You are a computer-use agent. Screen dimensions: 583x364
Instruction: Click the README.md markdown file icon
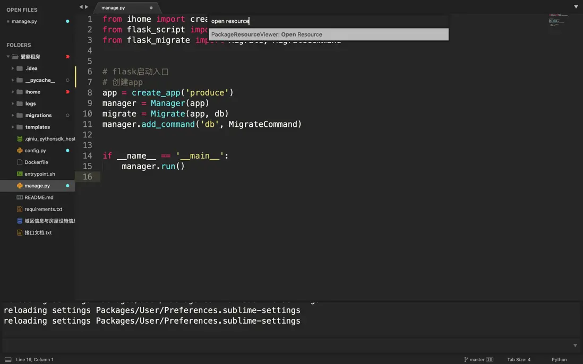(20, 197)
